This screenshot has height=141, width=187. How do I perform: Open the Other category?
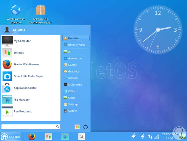(x=76, y=98)
